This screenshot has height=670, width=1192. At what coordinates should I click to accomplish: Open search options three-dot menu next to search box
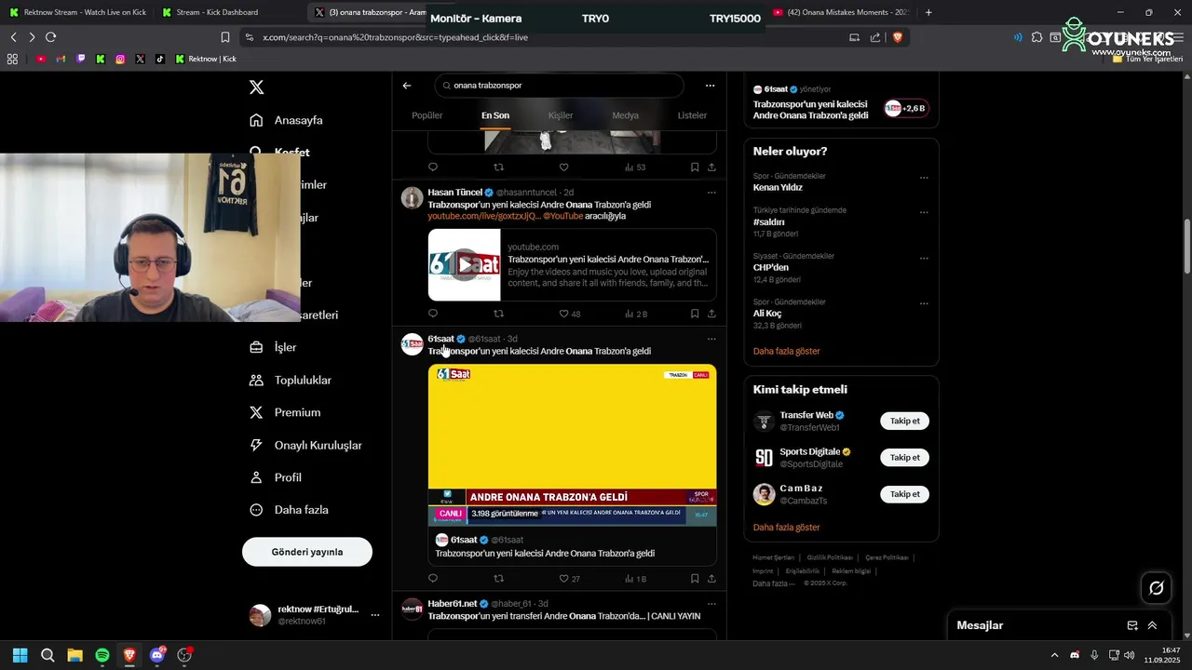point(710,86)
